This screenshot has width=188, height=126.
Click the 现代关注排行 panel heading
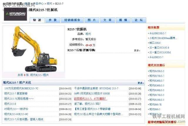tap(156, 65)
